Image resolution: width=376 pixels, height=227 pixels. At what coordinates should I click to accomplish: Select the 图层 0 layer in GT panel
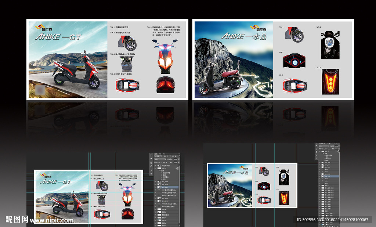point(166,223)
